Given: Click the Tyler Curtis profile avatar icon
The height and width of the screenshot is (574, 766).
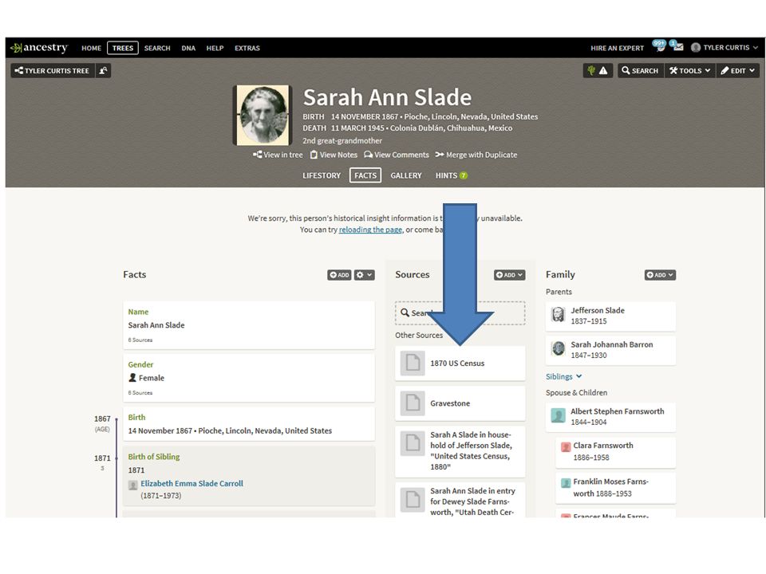Looking at the screenshot, I should pyautogui.click(x=696, y=47).
